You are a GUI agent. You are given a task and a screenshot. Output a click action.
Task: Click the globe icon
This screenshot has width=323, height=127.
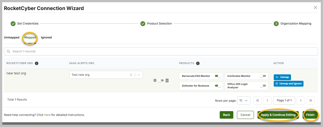(x=155, y=80)
